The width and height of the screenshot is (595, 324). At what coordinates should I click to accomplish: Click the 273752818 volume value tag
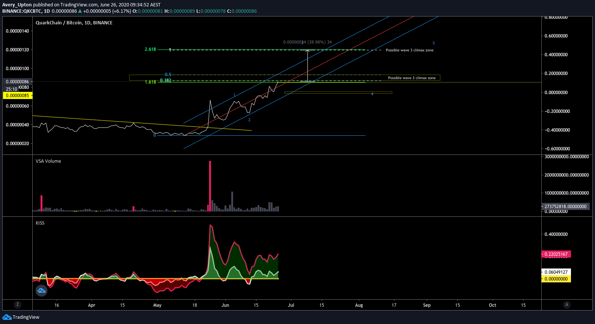pyautogui.click(x=565, y=207)
